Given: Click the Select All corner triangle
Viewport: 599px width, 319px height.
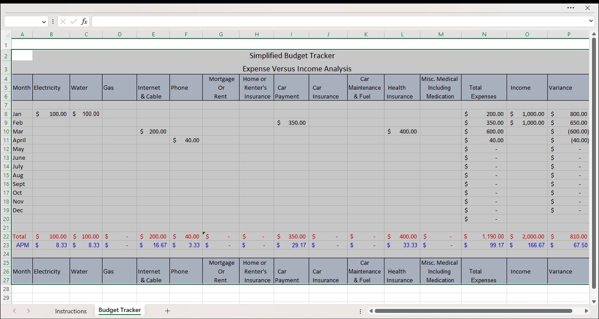Looking at the screenshot, I should coord(7,35).
